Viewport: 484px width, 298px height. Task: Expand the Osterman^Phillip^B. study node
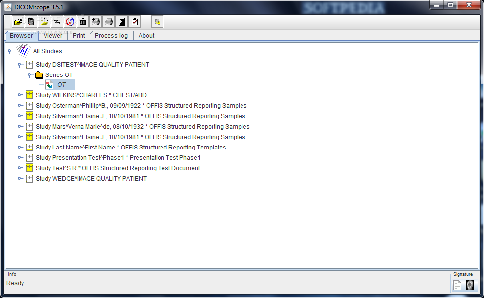[x=20, y=105]
